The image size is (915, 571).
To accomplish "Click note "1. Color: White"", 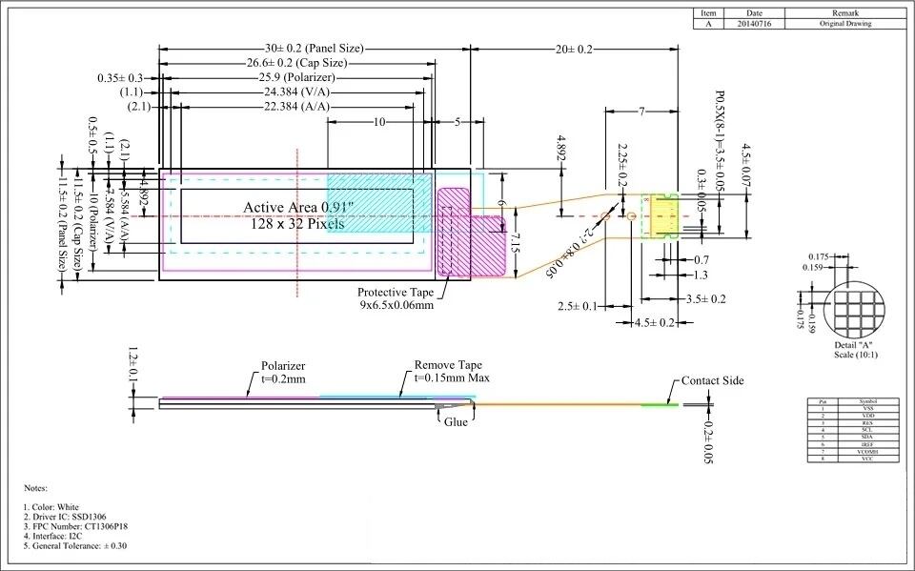I will 51,507.
